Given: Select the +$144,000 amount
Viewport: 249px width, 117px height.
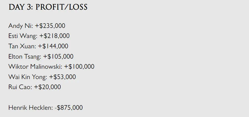Looking at the screenshot, I should (x=53, y=46).
